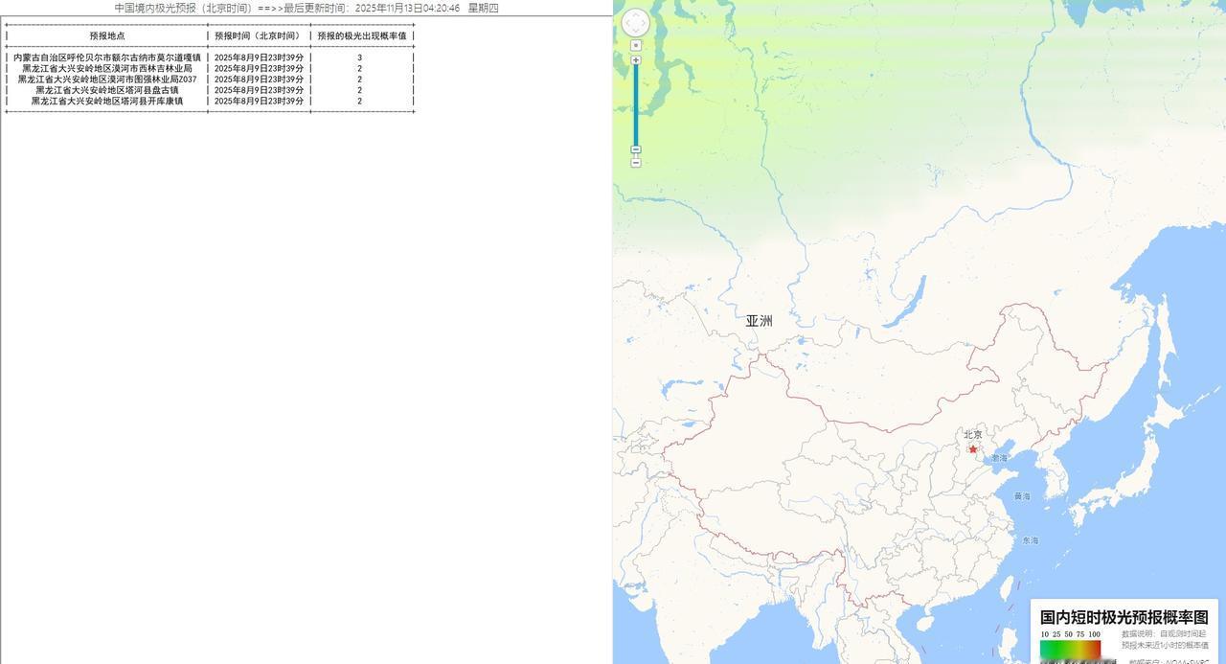Click the 北京 label on the map
Image resolution: width=1226 pixels, height=664 pixels.
click(973, 435)
